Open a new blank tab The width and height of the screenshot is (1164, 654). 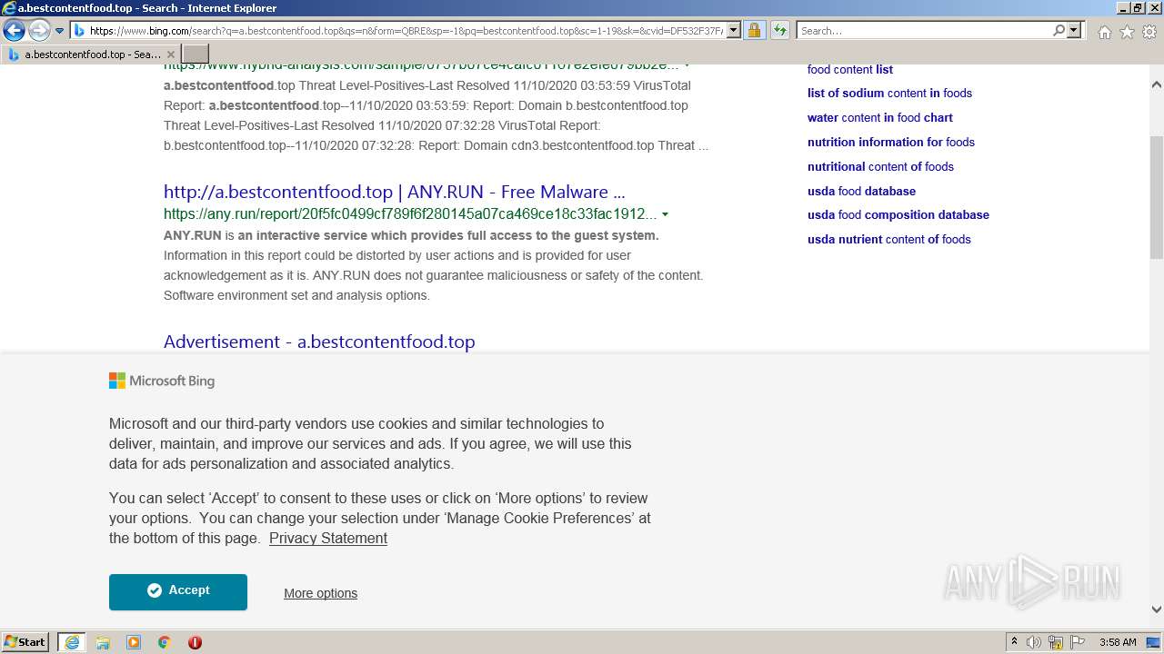(196, 54)
